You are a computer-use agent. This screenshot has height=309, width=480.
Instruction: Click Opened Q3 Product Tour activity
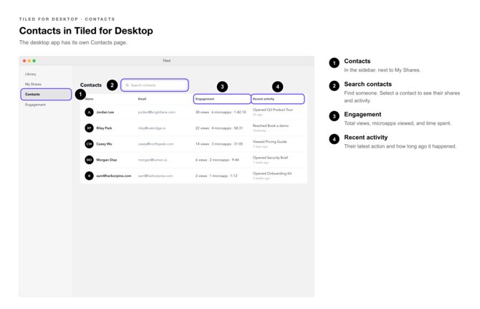tap(273, 110)
